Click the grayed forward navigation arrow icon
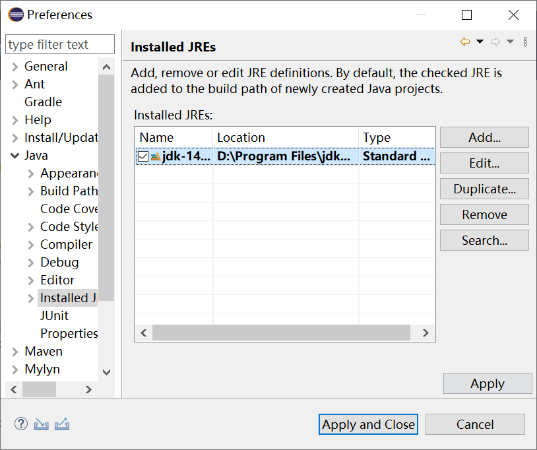Viewport: 537px width, 450px height. click(x=495, y=41)
